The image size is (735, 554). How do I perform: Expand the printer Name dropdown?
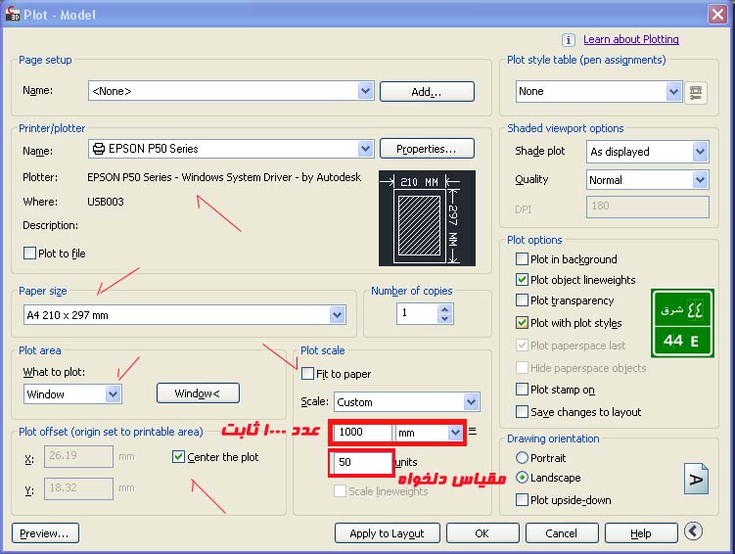point(365,150)
